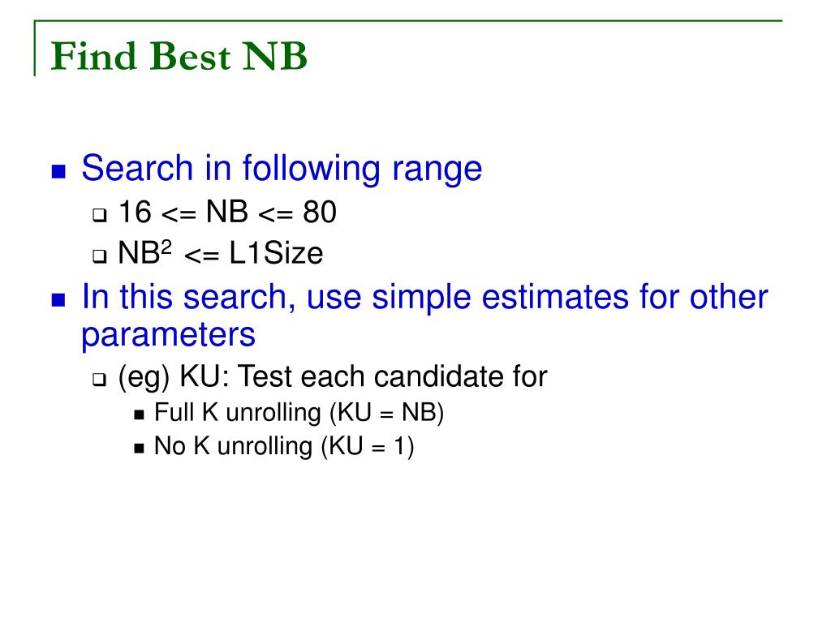Click black square bullet before 'No K unrolling'

click(x=140, y=449)
